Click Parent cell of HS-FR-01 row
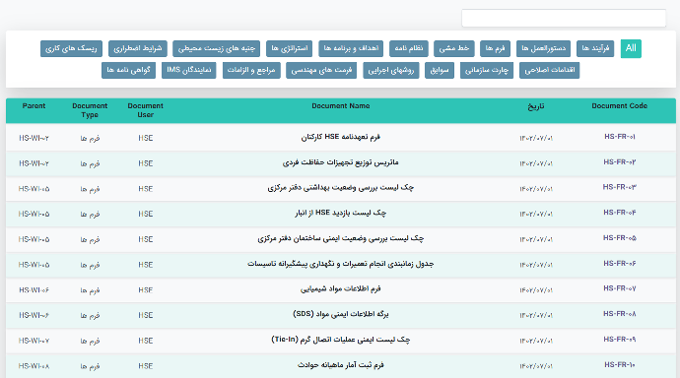 click(x=34, y=138)
